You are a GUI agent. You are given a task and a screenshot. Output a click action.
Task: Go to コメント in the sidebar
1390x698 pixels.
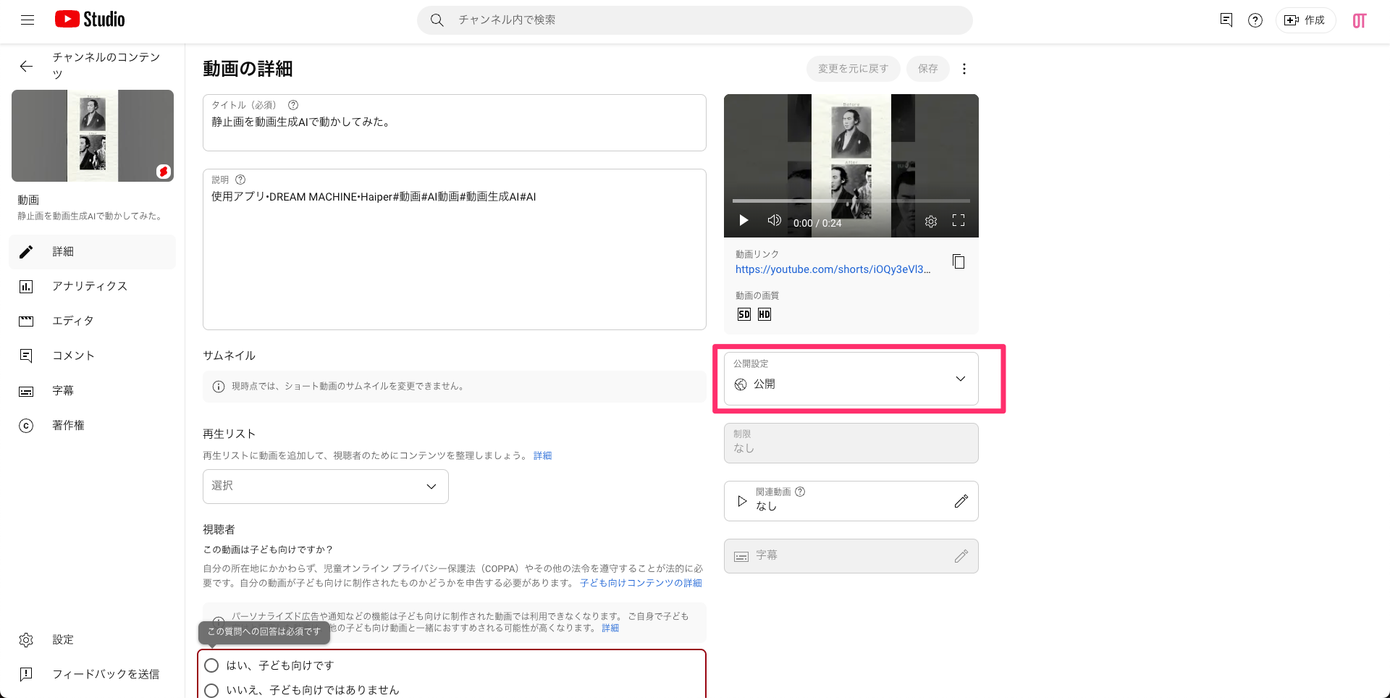[x=73, y=356]
